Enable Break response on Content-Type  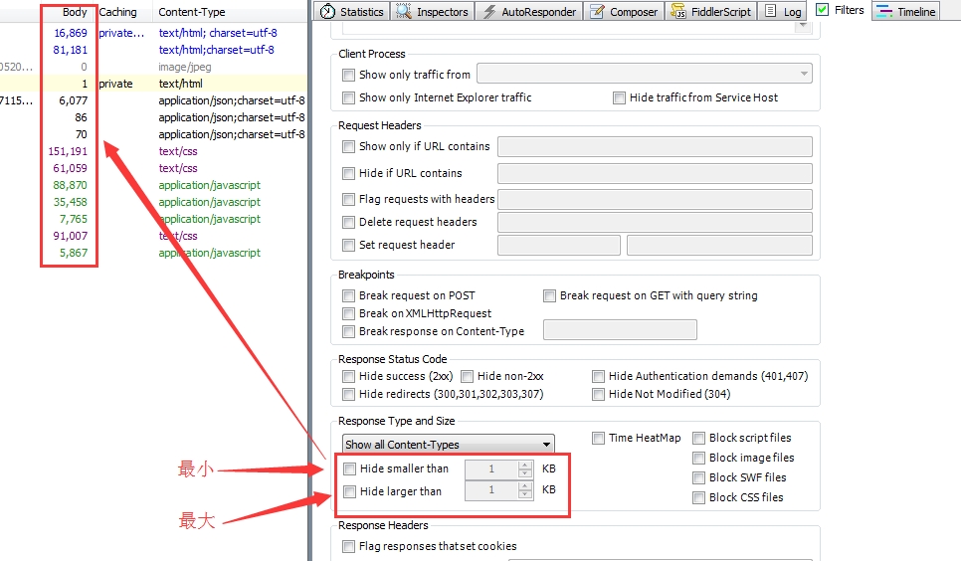[x=349, y=331]
